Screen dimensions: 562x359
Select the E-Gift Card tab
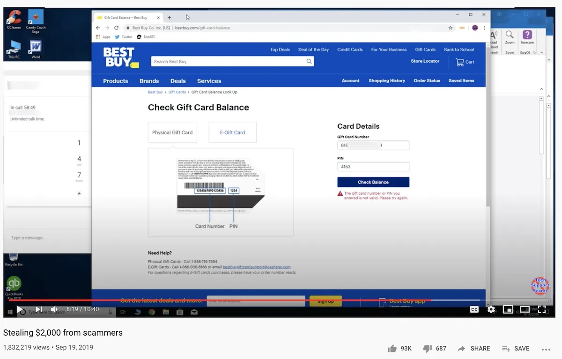[232, 132]
